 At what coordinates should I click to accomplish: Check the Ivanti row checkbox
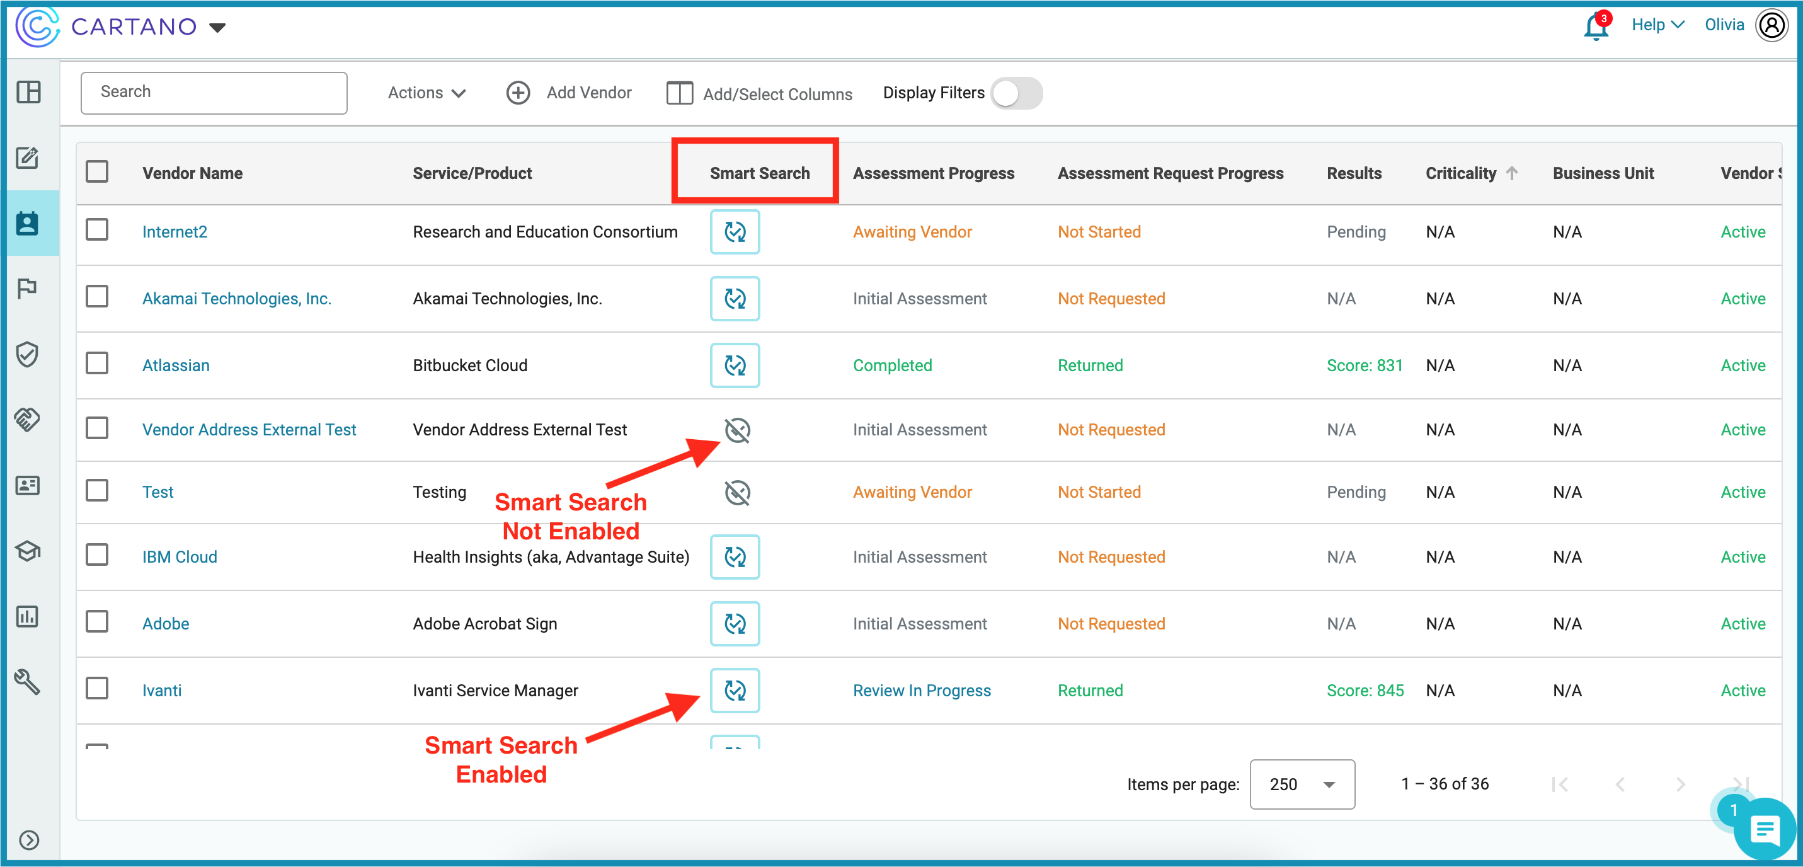point(97,687)
